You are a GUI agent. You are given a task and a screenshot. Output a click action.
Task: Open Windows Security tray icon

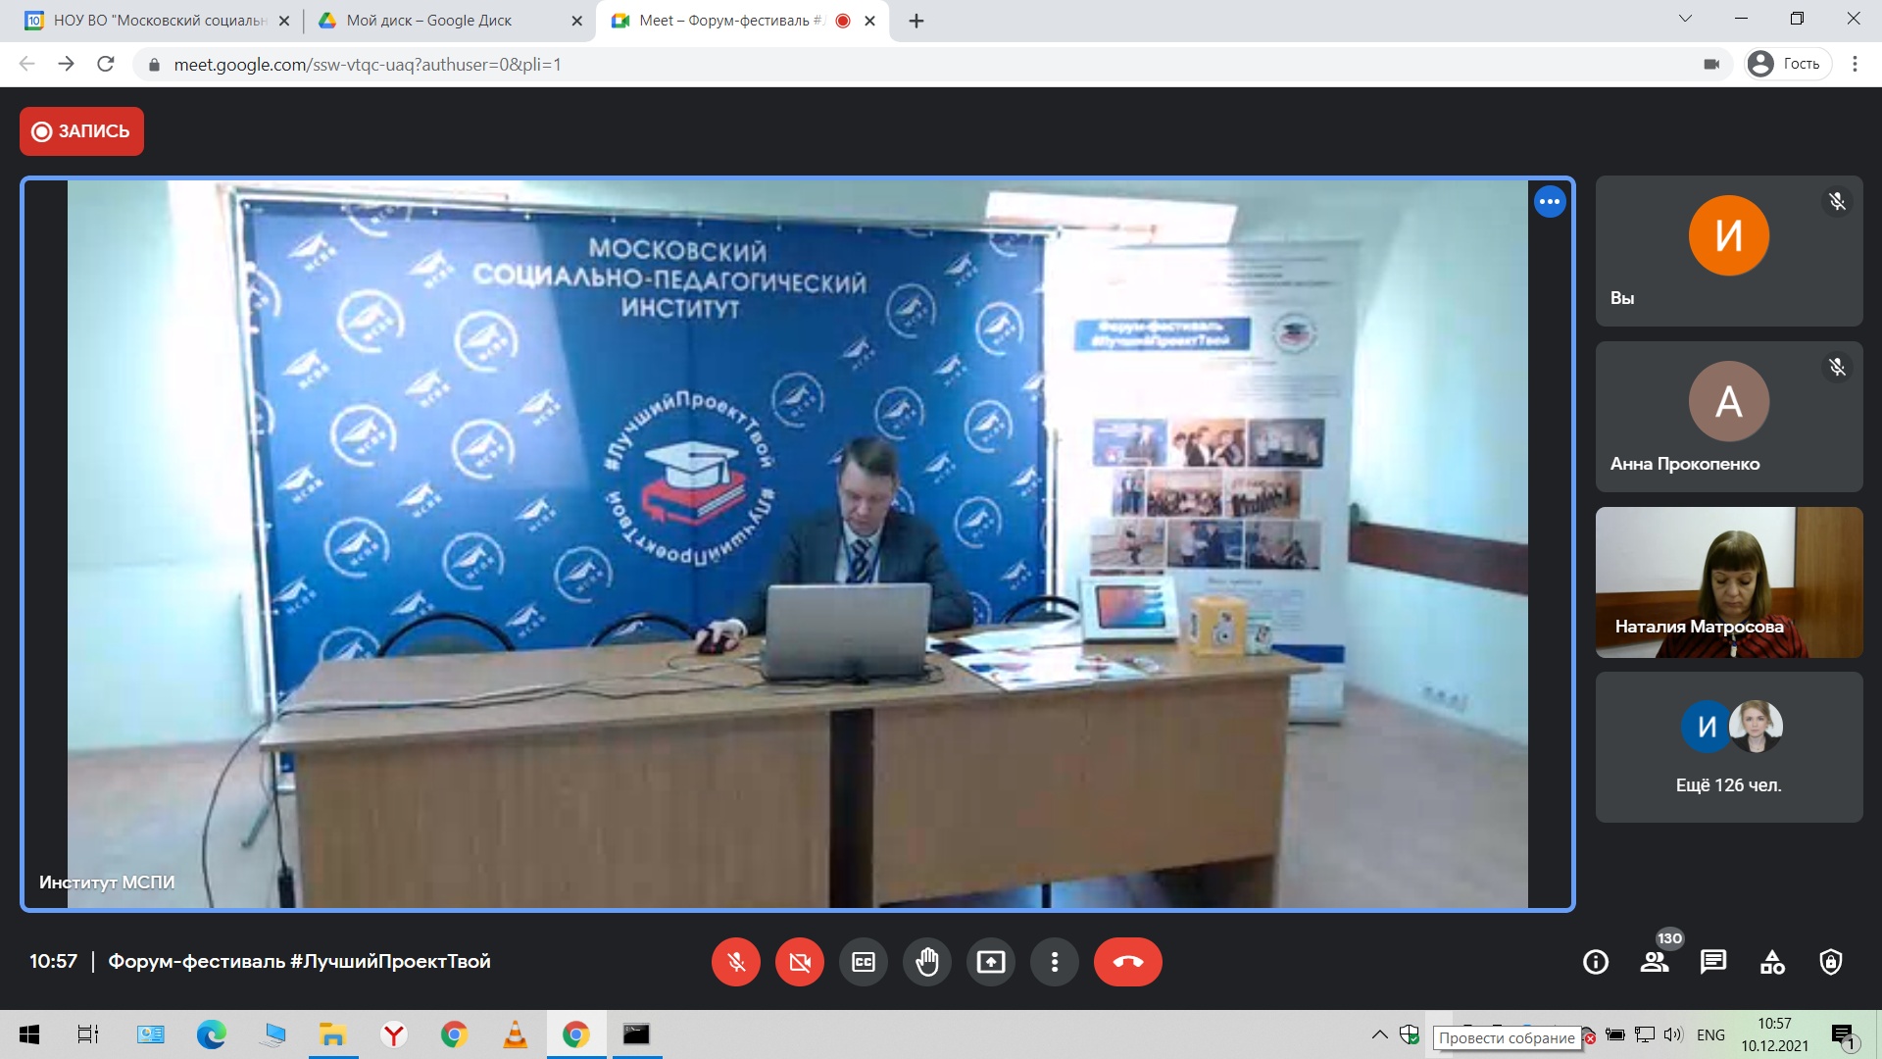[1410, 1034]
